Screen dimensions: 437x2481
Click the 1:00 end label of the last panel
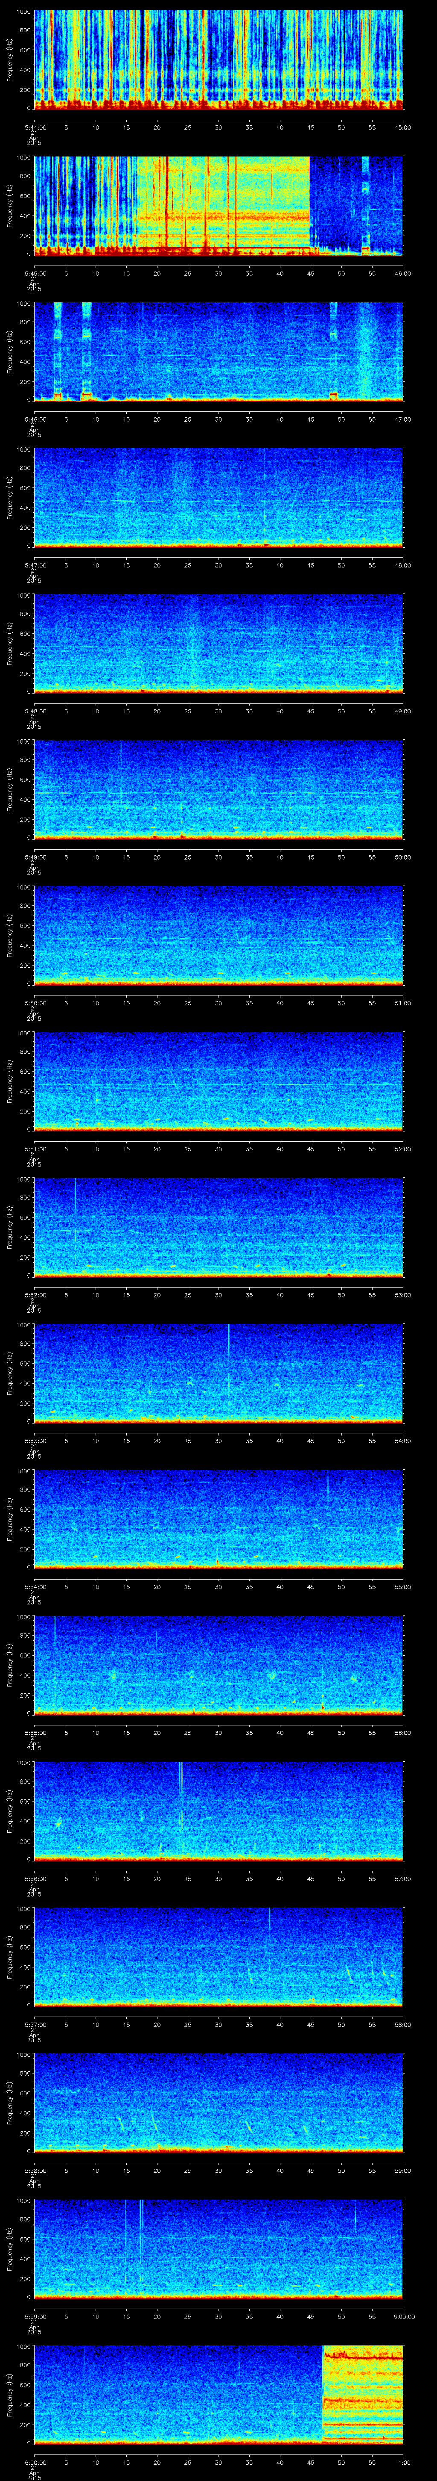[x=403, y=2462]
